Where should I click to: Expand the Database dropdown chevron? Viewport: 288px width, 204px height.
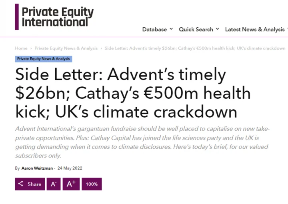171,29
